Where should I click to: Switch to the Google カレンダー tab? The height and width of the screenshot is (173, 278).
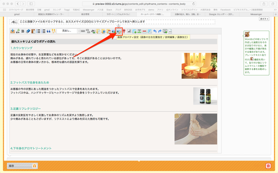tap(222, 14)
